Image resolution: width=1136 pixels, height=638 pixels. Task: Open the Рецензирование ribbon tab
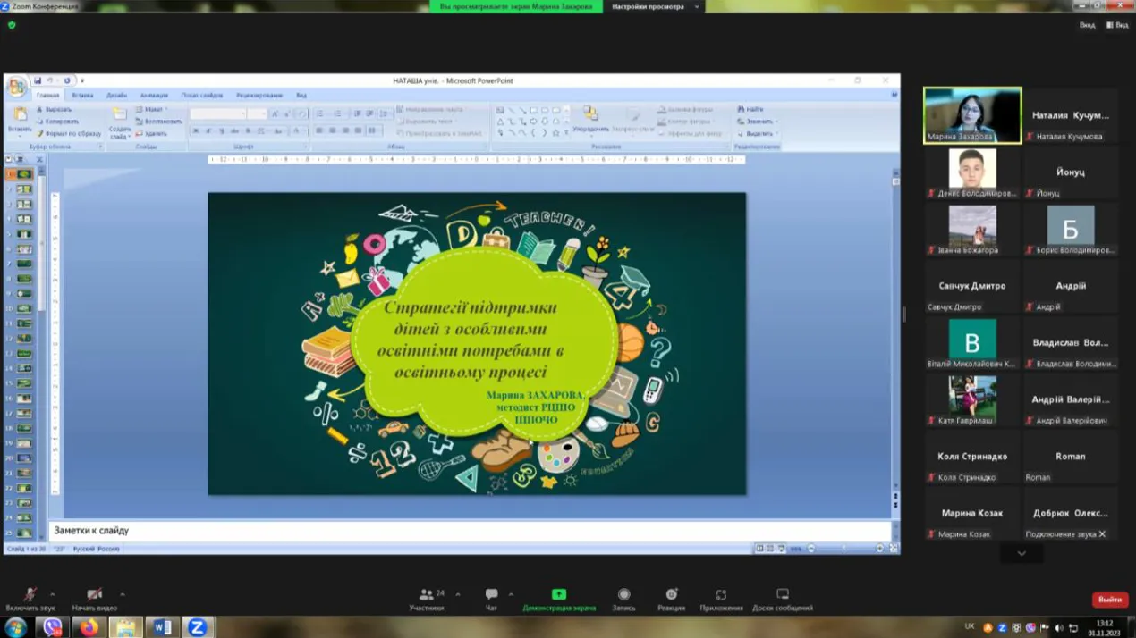(259, 95)
